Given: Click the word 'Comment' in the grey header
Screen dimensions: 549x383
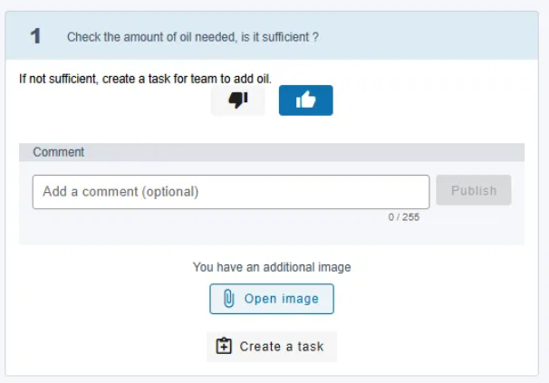Looking at the screenshot, I should (x=59, y=152).
